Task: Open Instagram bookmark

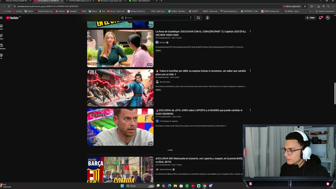Action: (x=72, y=11)
